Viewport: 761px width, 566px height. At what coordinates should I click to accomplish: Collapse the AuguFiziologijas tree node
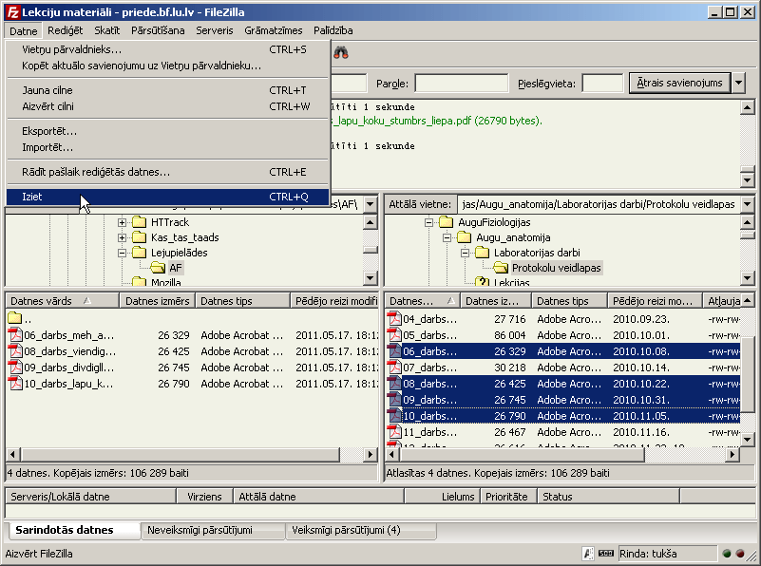pos(429,222)
